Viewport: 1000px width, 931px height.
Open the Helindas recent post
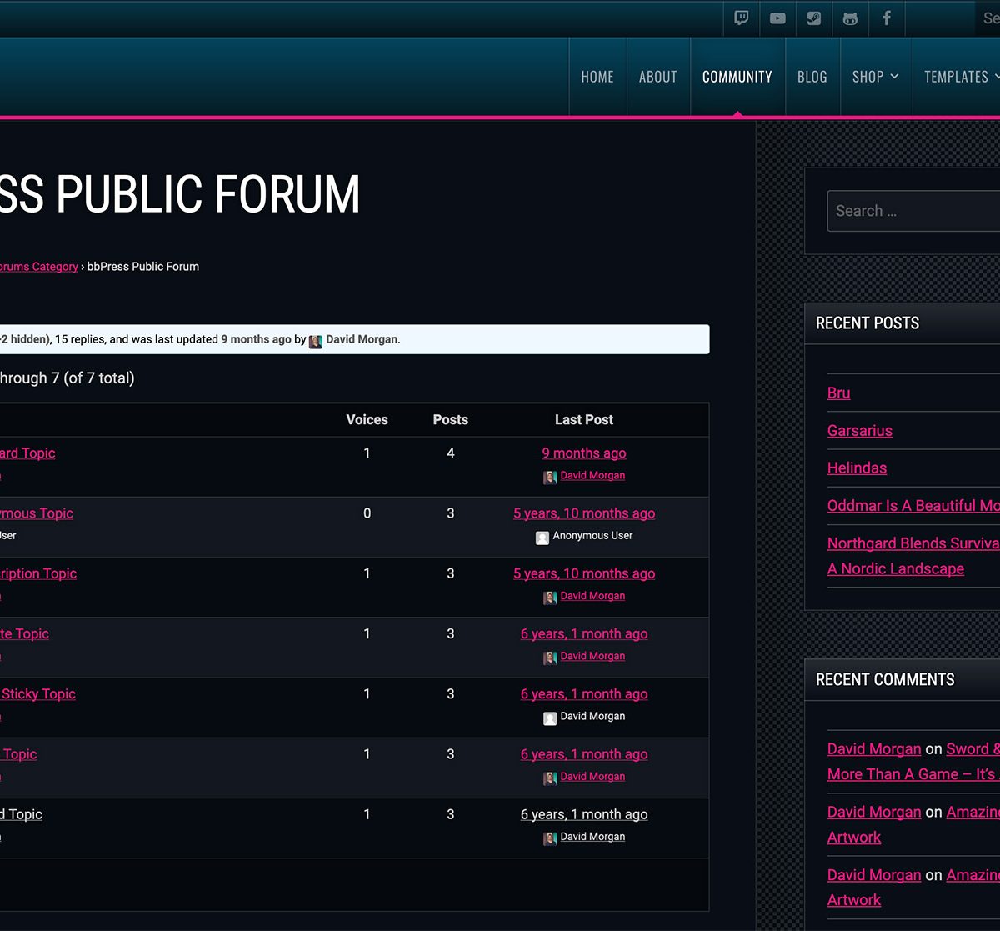click(x=857, y=468)
